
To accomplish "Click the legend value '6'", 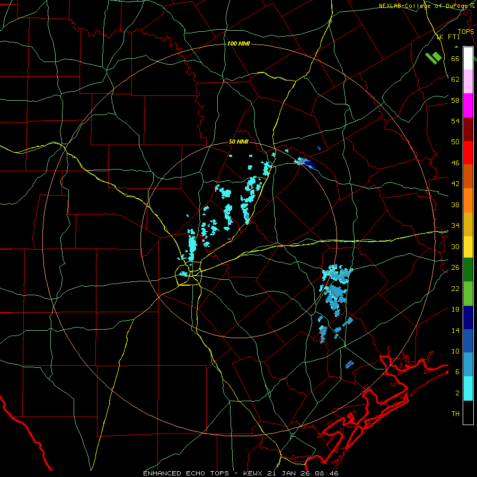I will tap(457, 372).
